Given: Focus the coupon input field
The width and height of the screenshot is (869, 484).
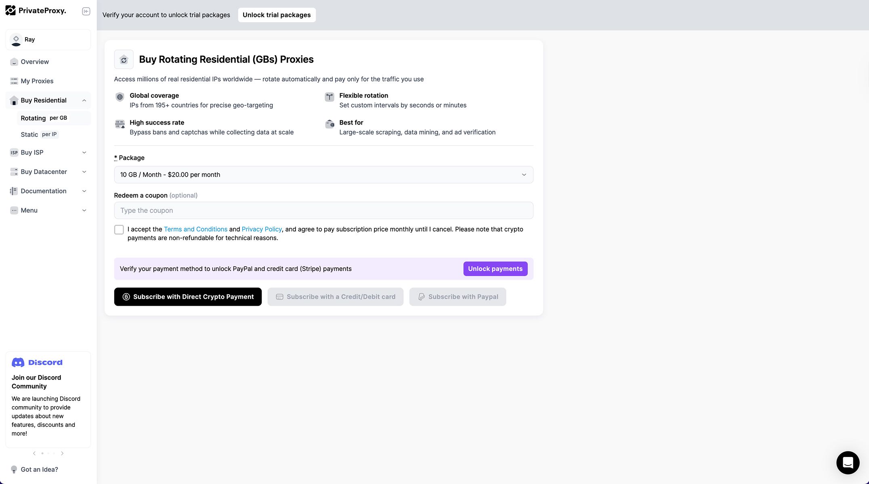Looking at the screenshot, I should click(x=323, y=211).
